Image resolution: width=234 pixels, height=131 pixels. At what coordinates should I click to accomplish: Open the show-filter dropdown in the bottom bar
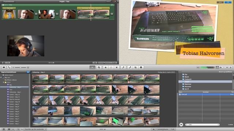pos(35,129)
